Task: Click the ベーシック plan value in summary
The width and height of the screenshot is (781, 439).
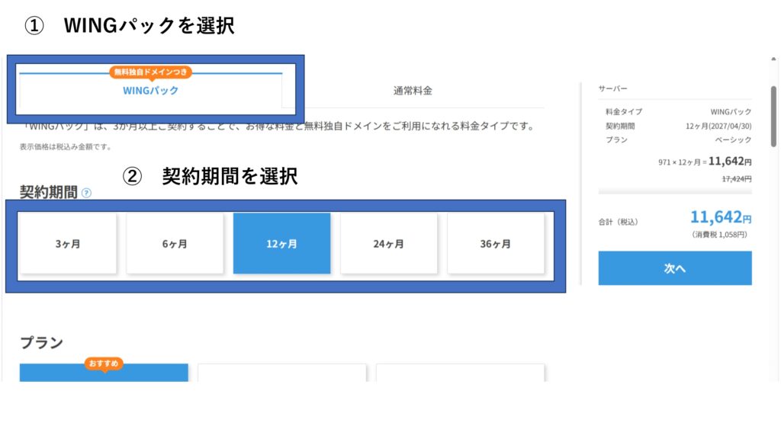Action: coord(731,140)
